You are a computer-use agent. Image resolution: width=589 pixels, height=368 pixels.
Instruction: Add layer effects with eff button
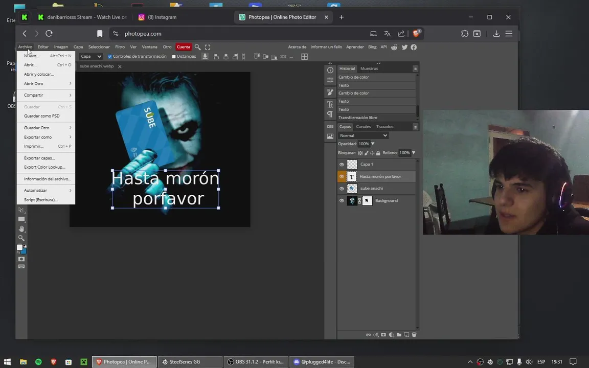(376, 335)
